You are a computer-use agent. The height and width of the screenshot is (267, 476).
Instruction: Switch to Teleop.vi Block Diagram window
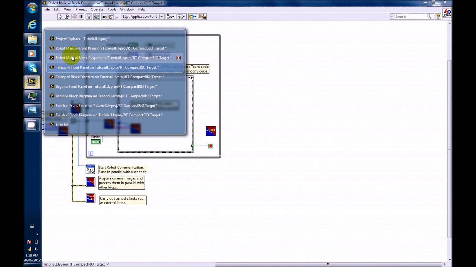(115, 77)
